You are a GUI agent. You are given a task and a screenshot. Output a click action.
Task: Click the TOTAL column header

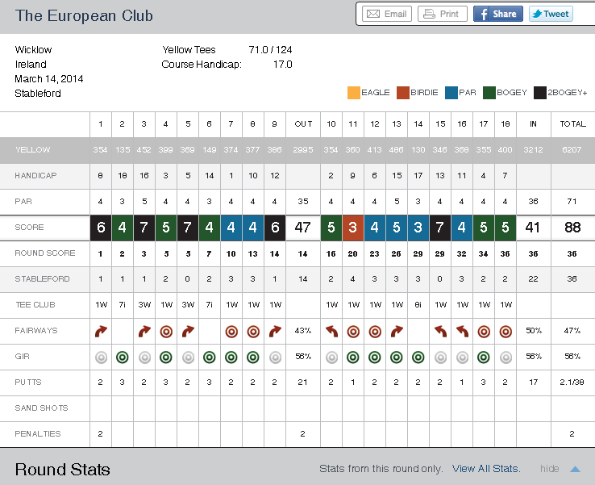572,124
